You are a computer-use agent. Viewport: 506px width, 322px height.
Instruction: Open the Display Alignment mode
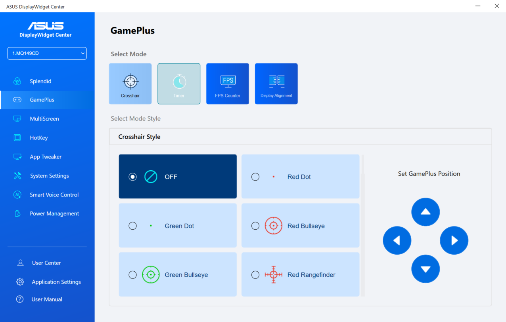coord(276,84)
